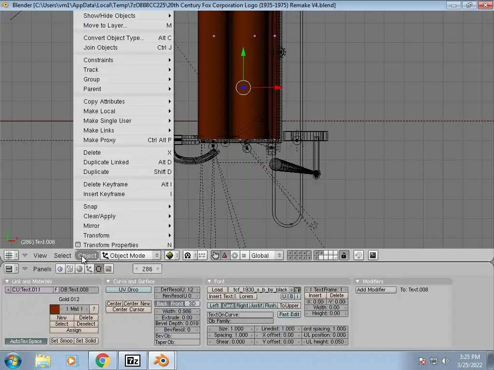Open the Buttons window type selector
Viewport: 494px width, 370px height.
pyautogui.click(x=11, y=269)
